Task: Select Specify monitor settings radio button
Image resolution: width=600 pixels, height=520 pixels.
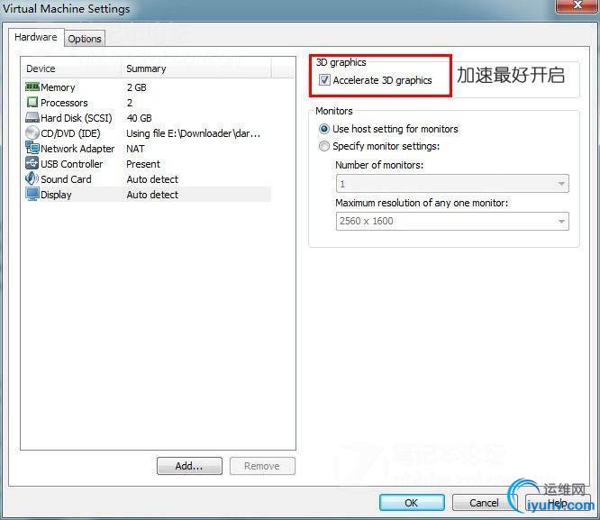Action: tap(324, 146)
